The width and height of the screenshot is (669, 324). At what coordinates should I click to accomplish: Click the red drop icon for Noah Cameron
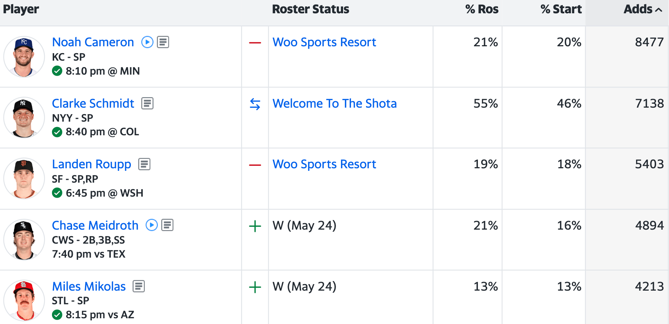[255, 43]
